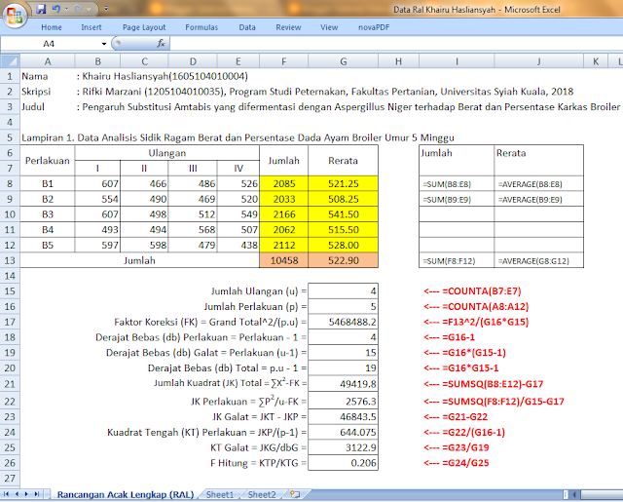The height and width of the screenshot is (502, 623).
Task: Click the JK Galat value 46843.5
Action: [x=344, y=417]
